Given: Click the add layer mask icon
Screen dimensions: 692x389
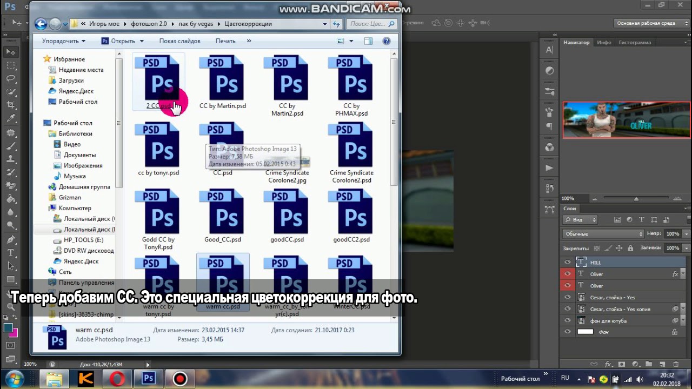Looking at the screenshot, I should tap(622, 364).
